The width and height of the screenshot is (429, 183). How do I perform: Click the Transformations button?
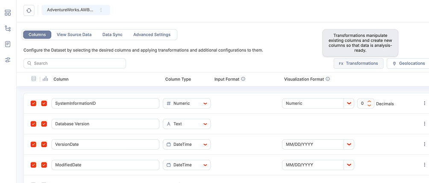(x=358, y=63)
